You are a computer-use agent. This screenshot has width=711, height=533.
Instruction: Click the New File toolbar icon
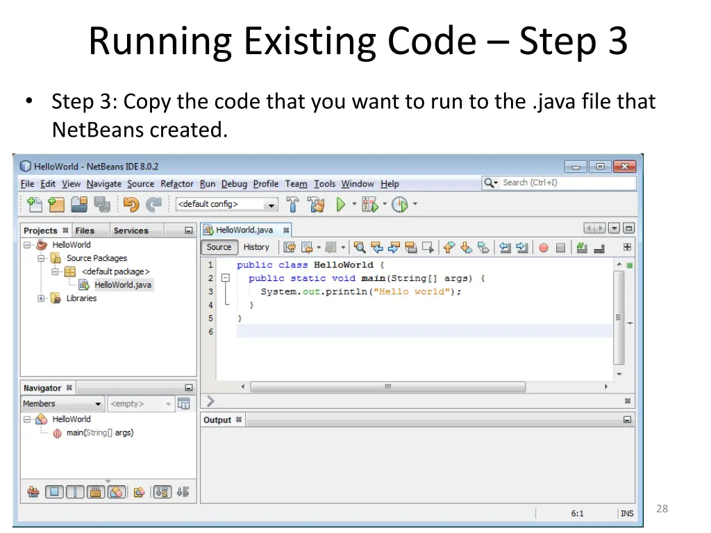(35, 205)
